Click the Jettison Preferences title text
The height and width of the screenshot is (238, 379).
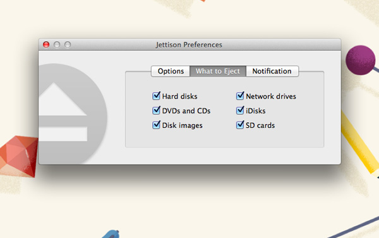point(189,45)
